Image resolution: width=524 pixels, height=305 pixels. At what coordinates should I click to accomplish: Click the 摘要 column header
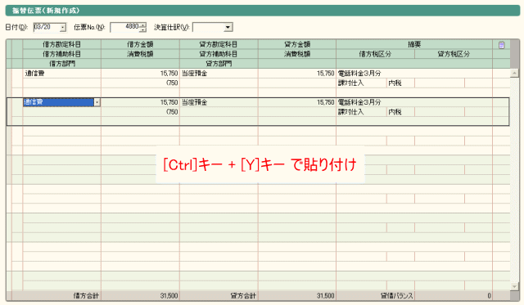coord(414,44)
